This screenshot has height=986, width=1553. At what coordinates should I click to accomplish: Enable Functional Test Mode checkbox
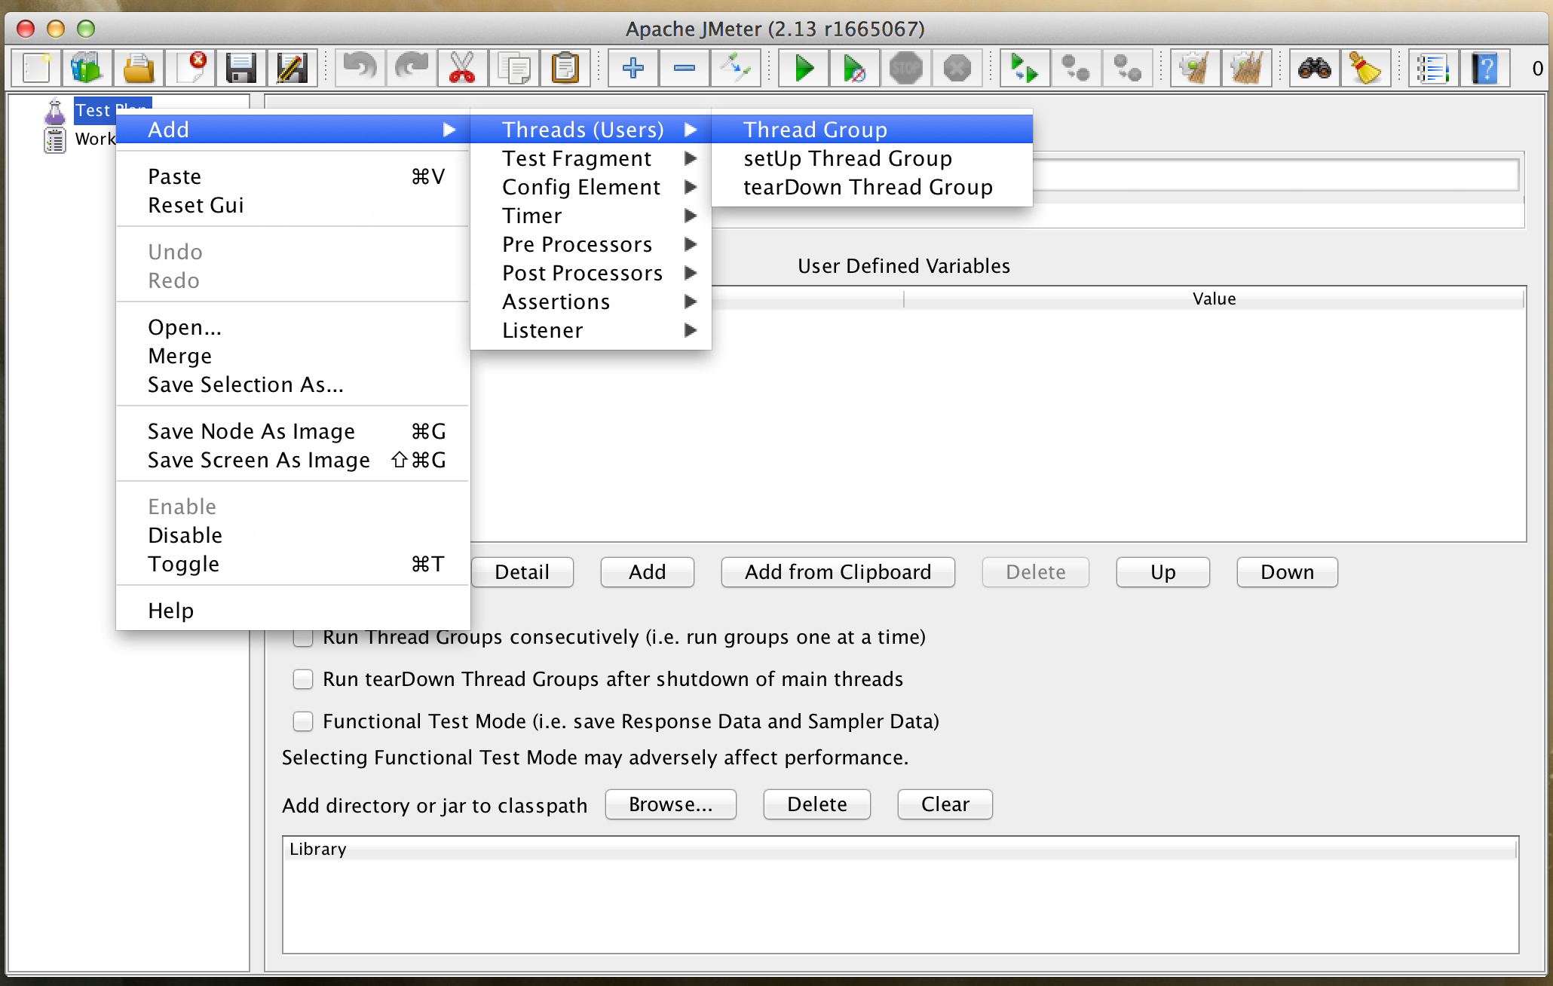(x=303, y=721)
